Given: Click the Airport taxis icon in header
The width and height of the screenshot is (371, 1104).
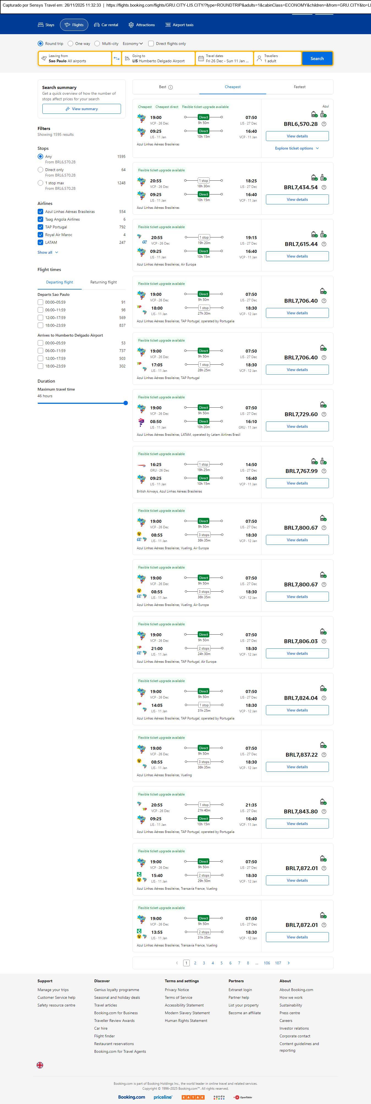Looking at the screenshot, I should [168, 25].
